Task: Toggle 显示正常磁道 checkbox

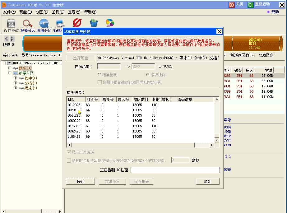Action: pos(69,152)
